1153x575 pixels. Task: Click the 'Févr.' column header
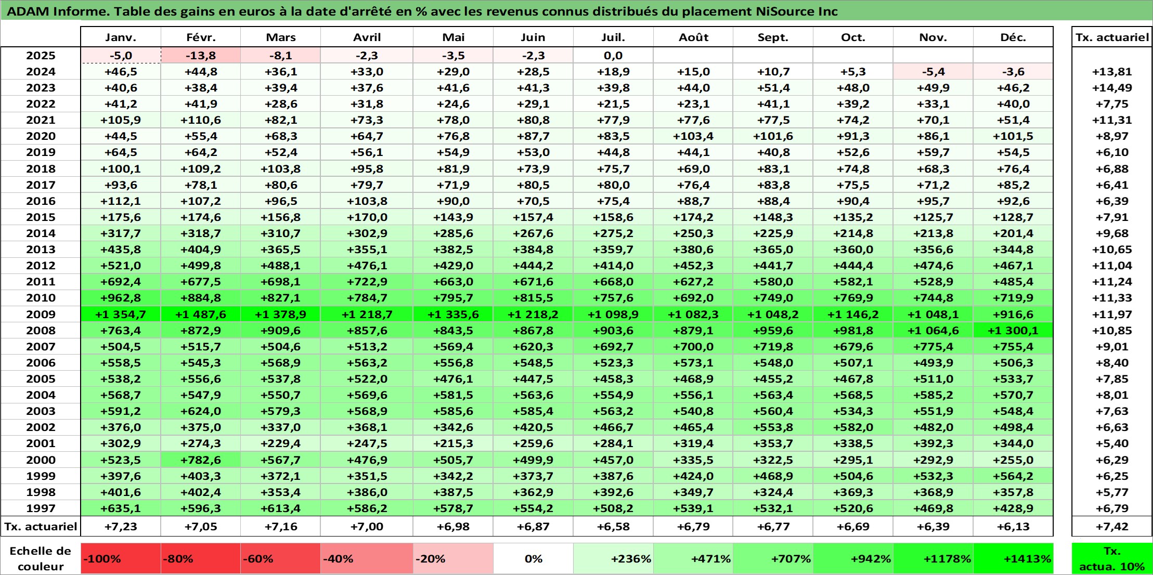click(x=201, y=37)
